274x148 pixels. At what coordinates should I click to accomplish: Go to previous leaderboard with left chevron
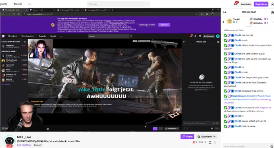(223, 22)
